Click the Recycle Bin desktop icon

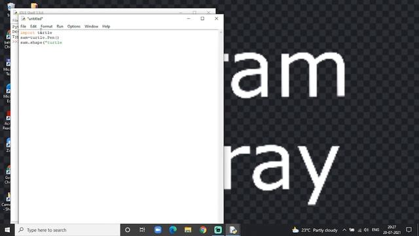pyautogui.click(x=11, y=6)
